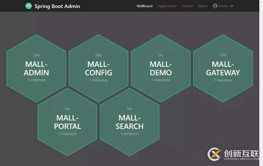Open the About page
The width and height of the screenshot is (263, 166).
[203, 6]
